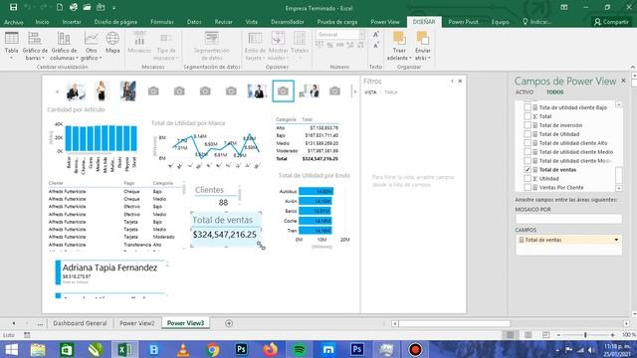The width and height of the screenshot is (637, 358).
Task: Zoom out with the status bar minus
Action: [x=558, y=335]
